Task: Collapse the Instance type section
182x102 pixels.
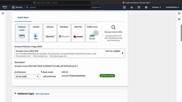Action: pos(15,93)
